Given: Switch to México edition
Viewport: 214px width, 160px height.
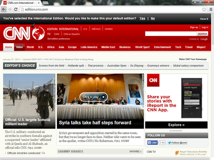Looking at the screenshot, I should (x=96, y=29).
